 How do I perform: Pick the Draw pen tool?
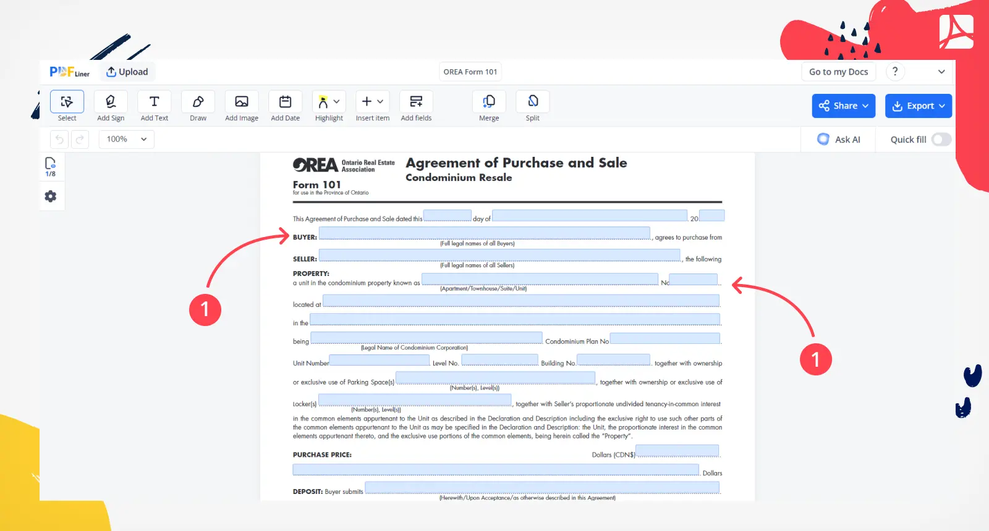(198, 101)
